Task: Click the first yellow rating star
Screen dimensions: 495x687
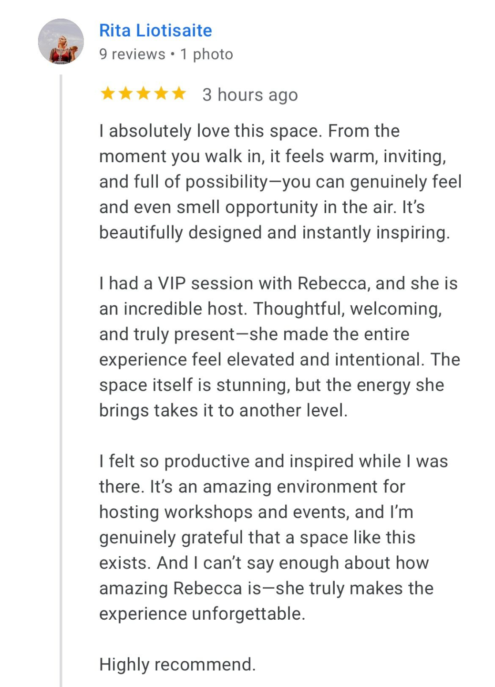Action: [108, 94]
